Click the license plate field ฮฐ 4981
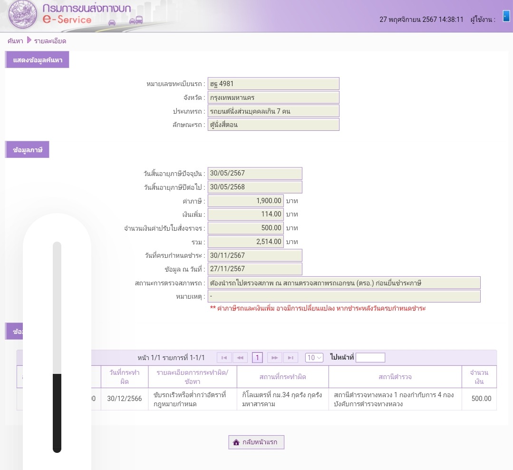The height and width of the screenshot is (470, 513). coord(273,83)
